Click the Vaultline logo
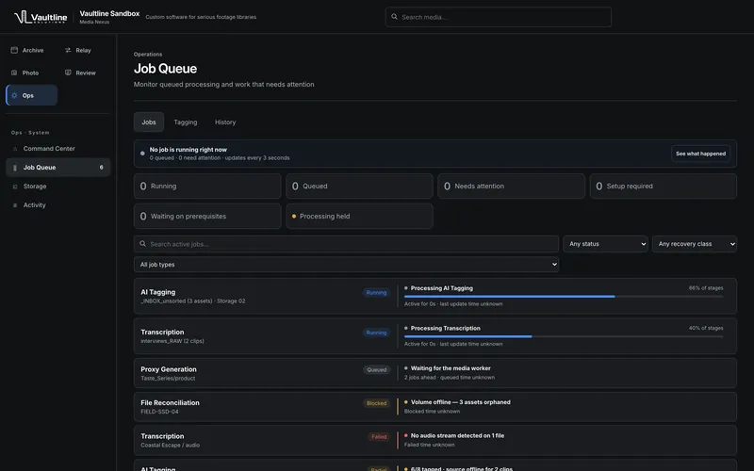 (x=41, y=17)
